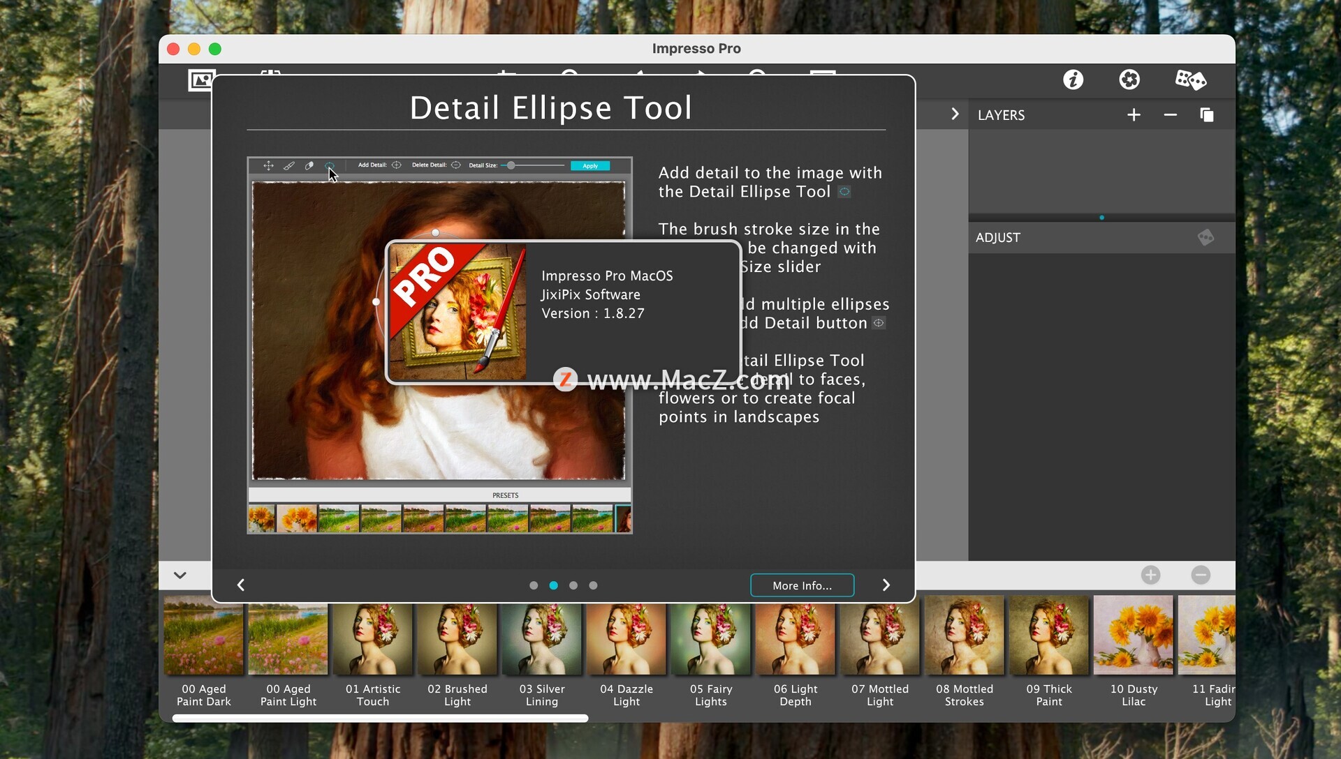The width and height of the screenshot is (1341, 759).
Task: Click the ADJUST panel header
Action: tap(997, 237)
